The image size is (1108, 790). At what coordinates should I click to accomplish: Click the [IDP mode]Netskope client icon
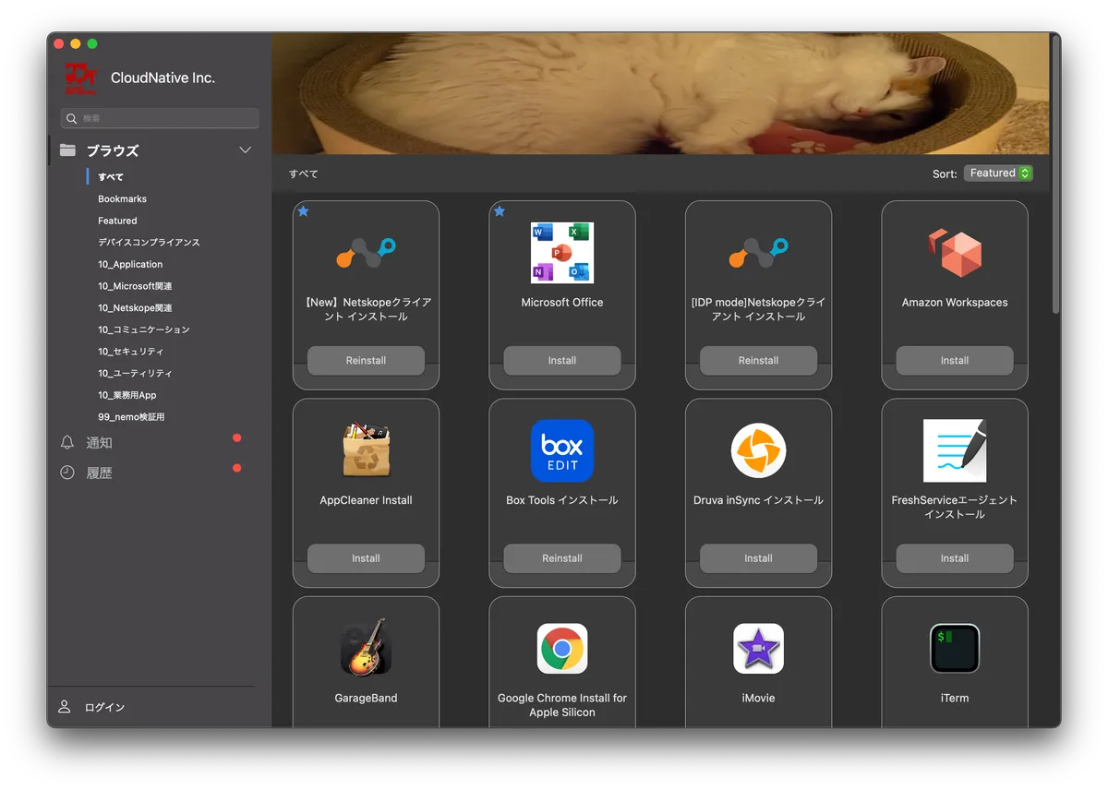click(x=758, y=253)
